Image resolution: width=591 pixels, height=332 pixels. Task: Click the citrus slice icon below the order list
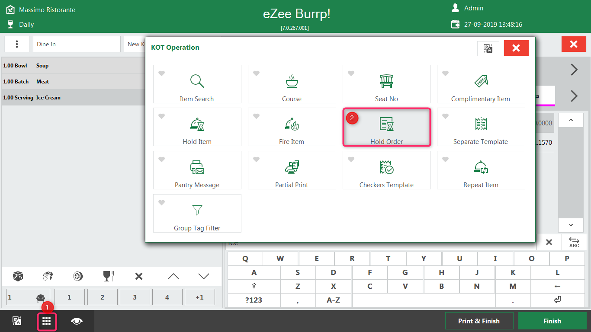(x=78, y=276)
